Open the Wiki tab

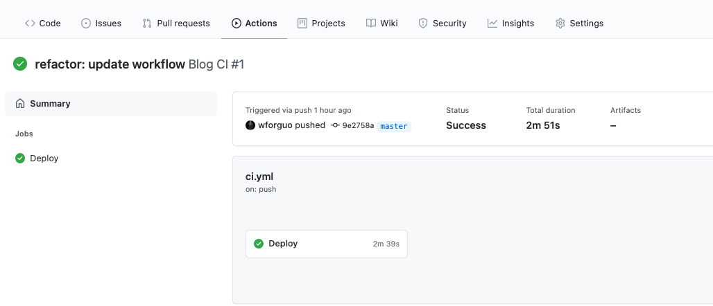point(382,23)
